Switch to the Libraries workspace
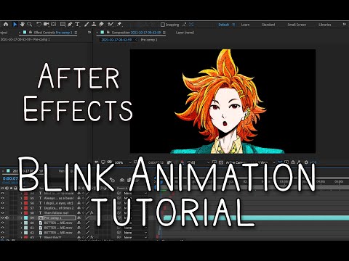The width and height of the screenshot is (349, 261). [325, 25]
